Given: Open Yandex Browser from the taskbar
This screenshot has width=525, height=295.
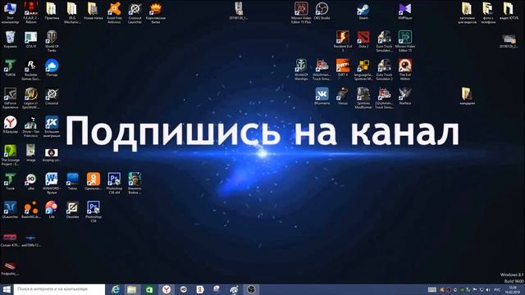Looking at the screenshot, I should tap(167, 289).
